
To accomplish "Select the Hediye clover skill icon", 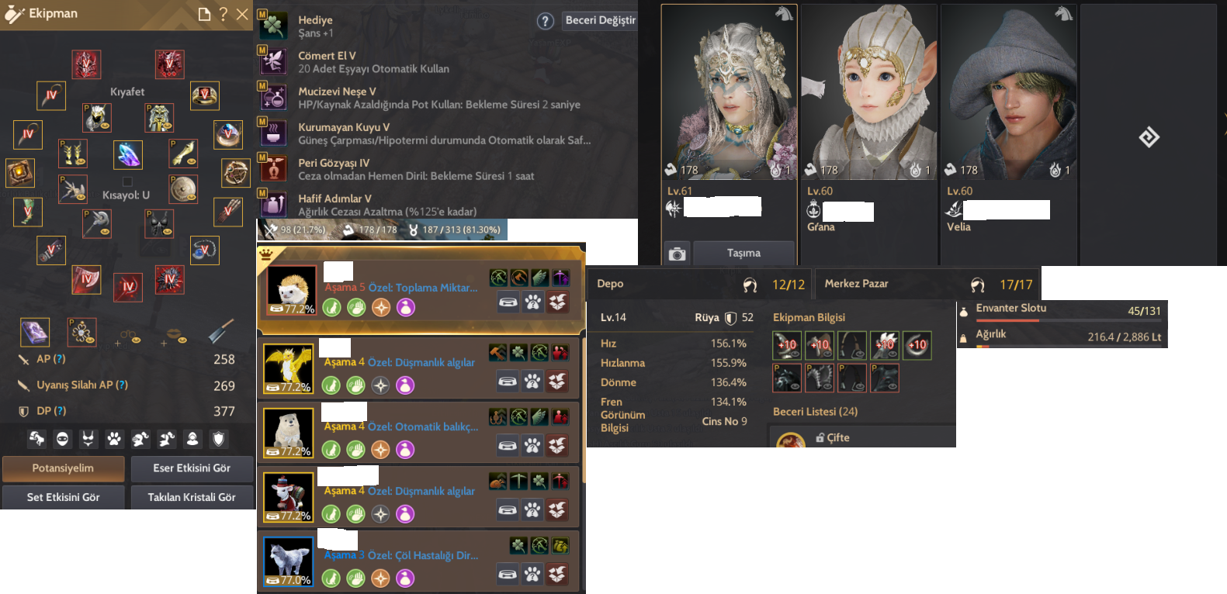I will [272, 26].
